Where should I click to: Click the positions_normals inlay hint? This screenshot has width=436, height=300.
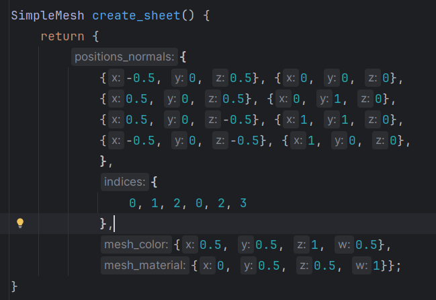click(x=124, y=57)
